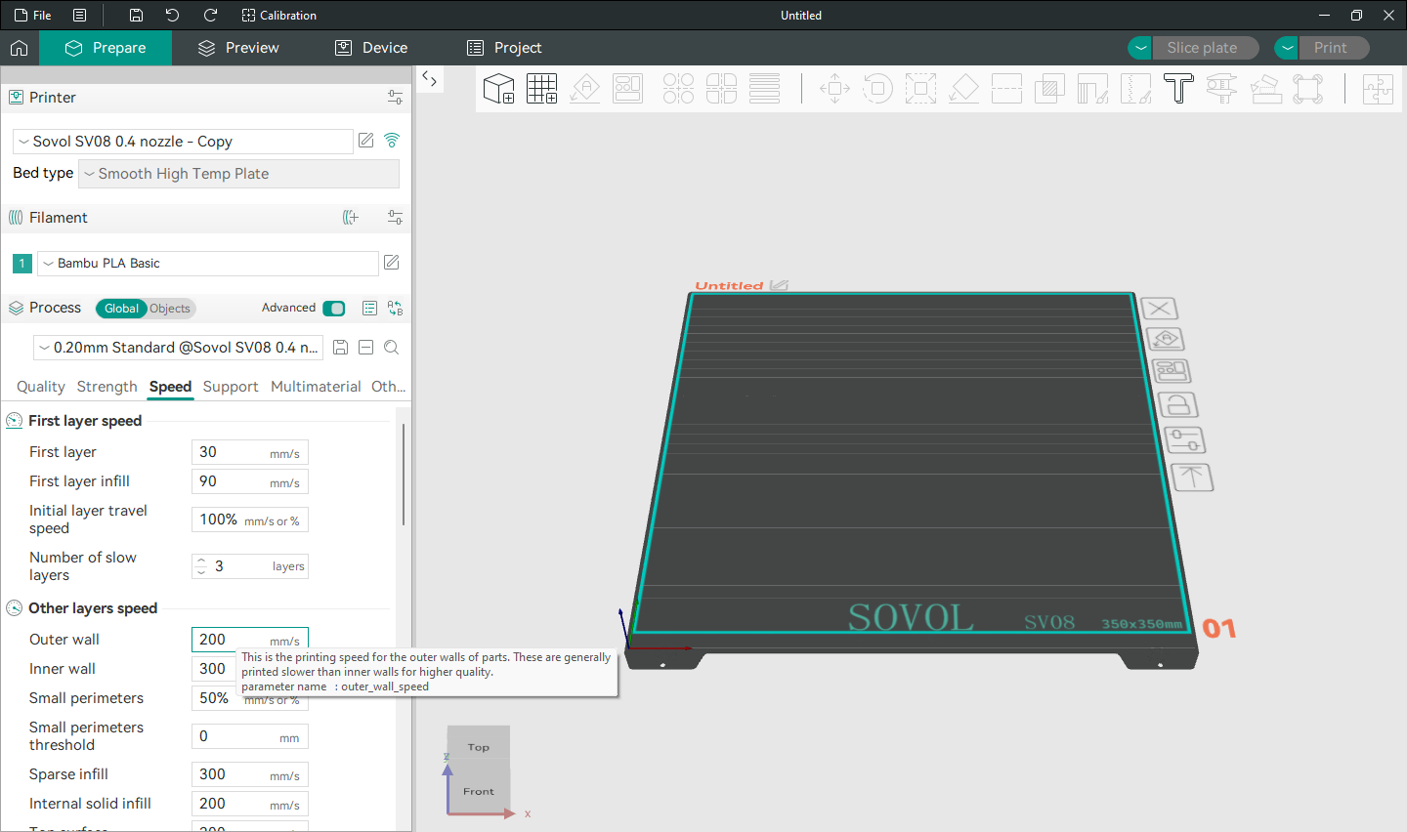Open the process preset dropdown
The image size is (1407, 832).
(x=178, y=348)
